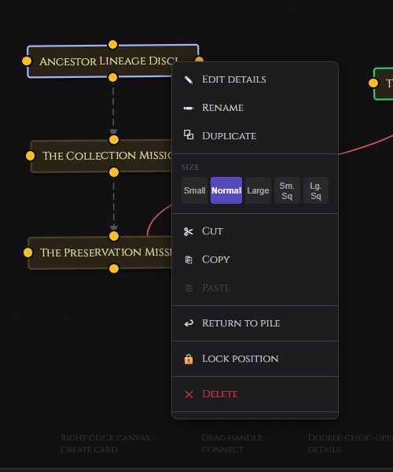Choose Lock position from the menu
Image resolution: width=393 pixels, height=472 pixels.
255,359
